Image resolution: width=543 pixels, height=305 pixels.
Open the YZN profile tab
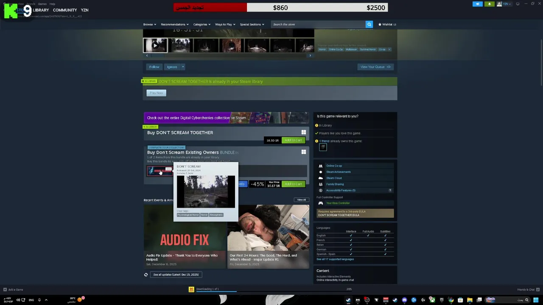coord(84,10)
